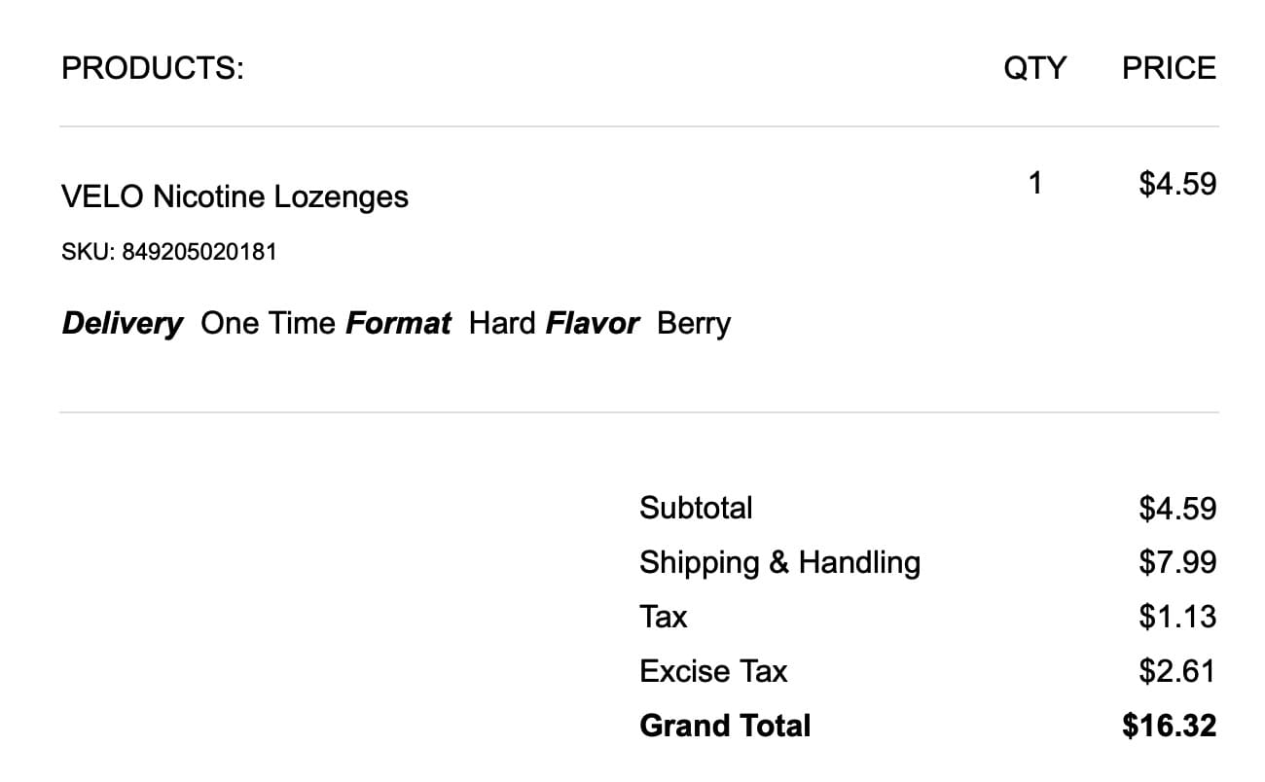Select the $1.13 tax amount
This screenshot has height=782, width=1265.
point(1177,617)
